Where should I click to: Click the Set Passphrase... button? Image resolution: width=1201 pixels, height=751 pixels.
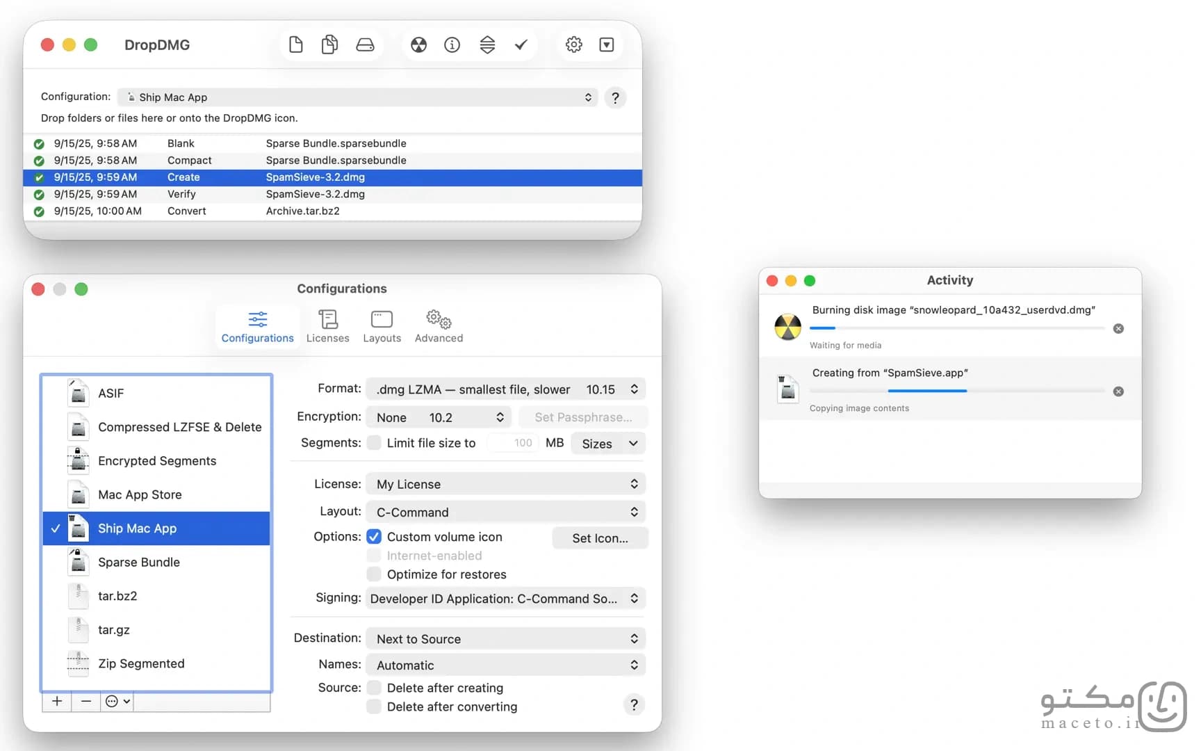583,417
